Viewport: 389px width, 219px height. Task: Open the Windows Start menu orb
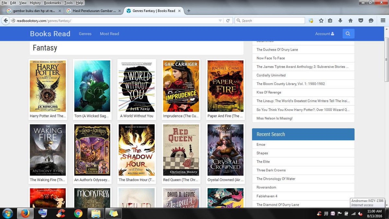point(7,213)
